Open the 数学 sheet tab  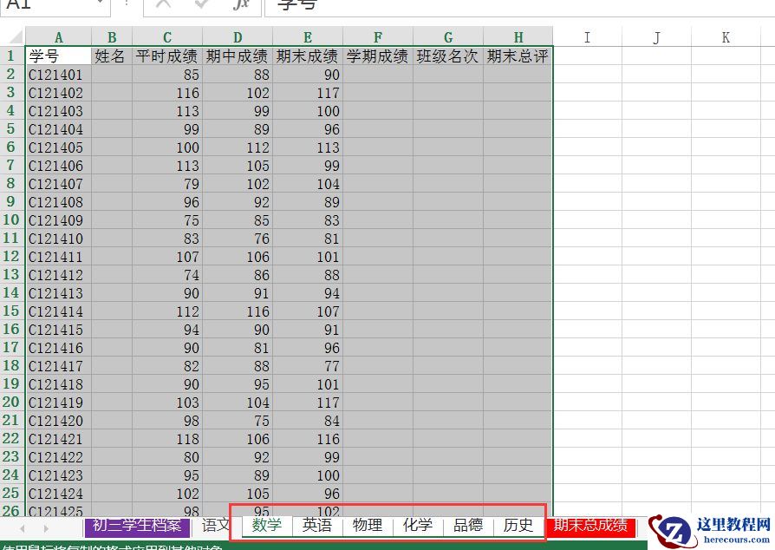(267, 525)
